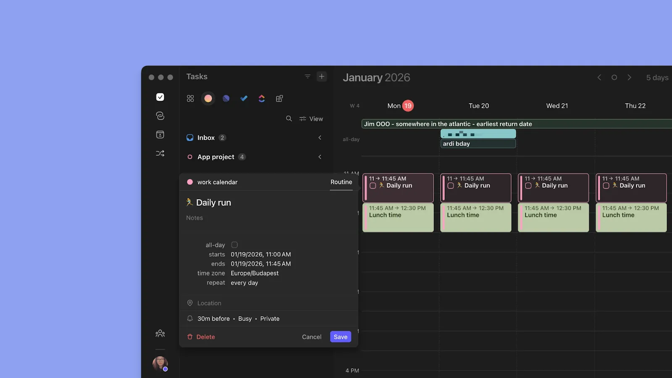Screen dimensions: 672x378
Task: Open the ardi bday event
Action: (478, 144)
